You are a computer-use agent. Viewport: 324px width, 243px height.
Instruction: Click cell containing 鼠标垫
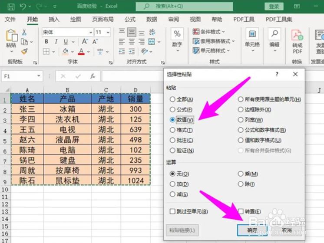68,181
